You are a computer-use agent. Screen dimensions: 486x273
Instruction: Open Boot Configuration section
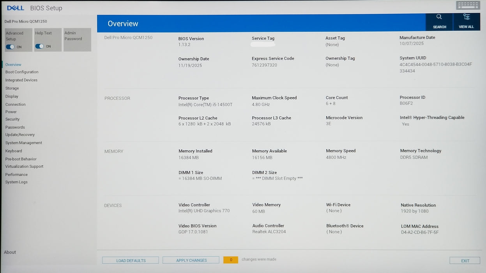tap(22, 72)
